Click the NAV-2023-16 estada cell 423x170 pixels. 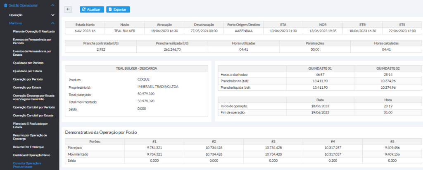[x=84, y=31]
